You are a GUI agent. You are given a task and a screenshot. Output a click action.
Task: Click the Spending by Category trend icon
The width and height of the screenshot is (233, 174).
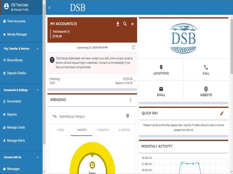[54, 116]
